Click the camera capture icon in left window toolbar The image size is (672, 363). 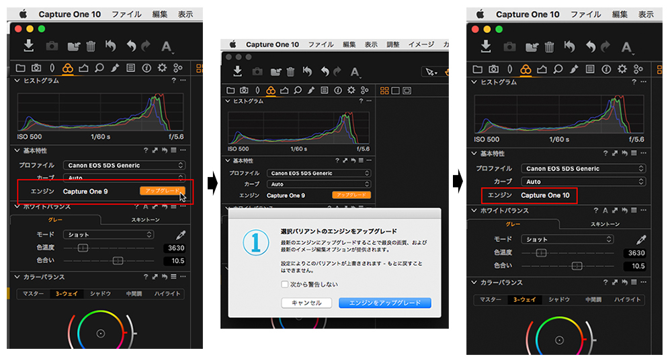[x=52, y=46]
